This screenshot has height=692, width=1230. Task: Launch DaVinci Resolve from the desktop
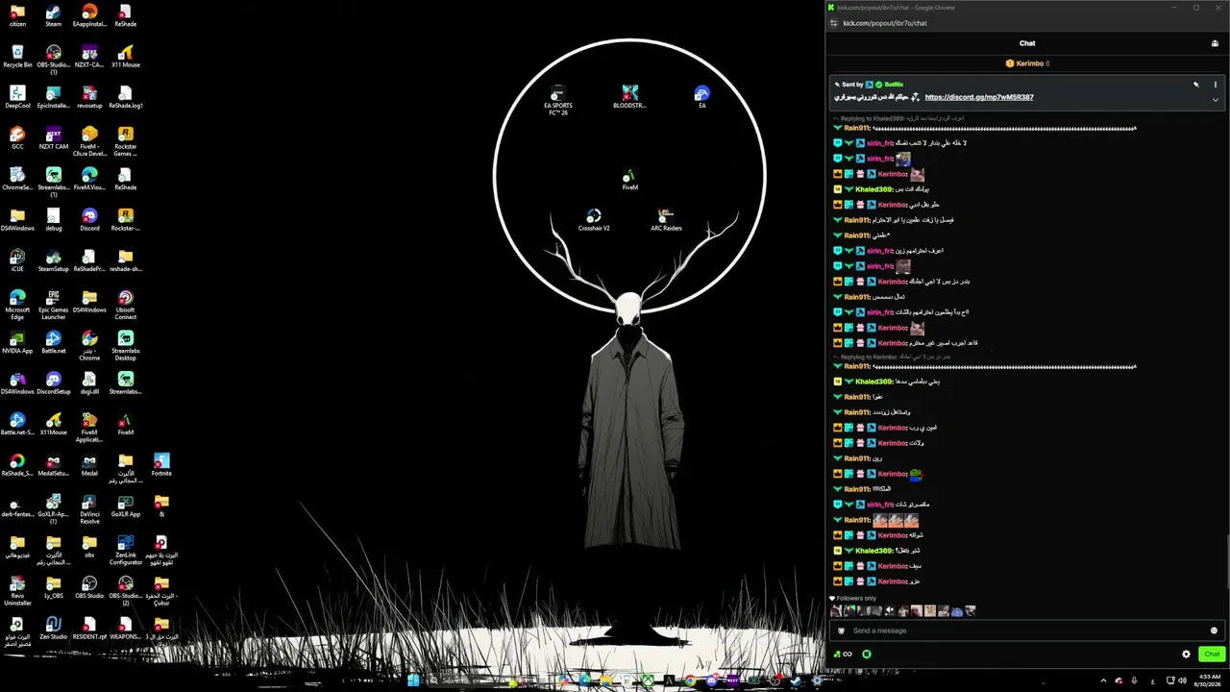(x=89, y=509)
